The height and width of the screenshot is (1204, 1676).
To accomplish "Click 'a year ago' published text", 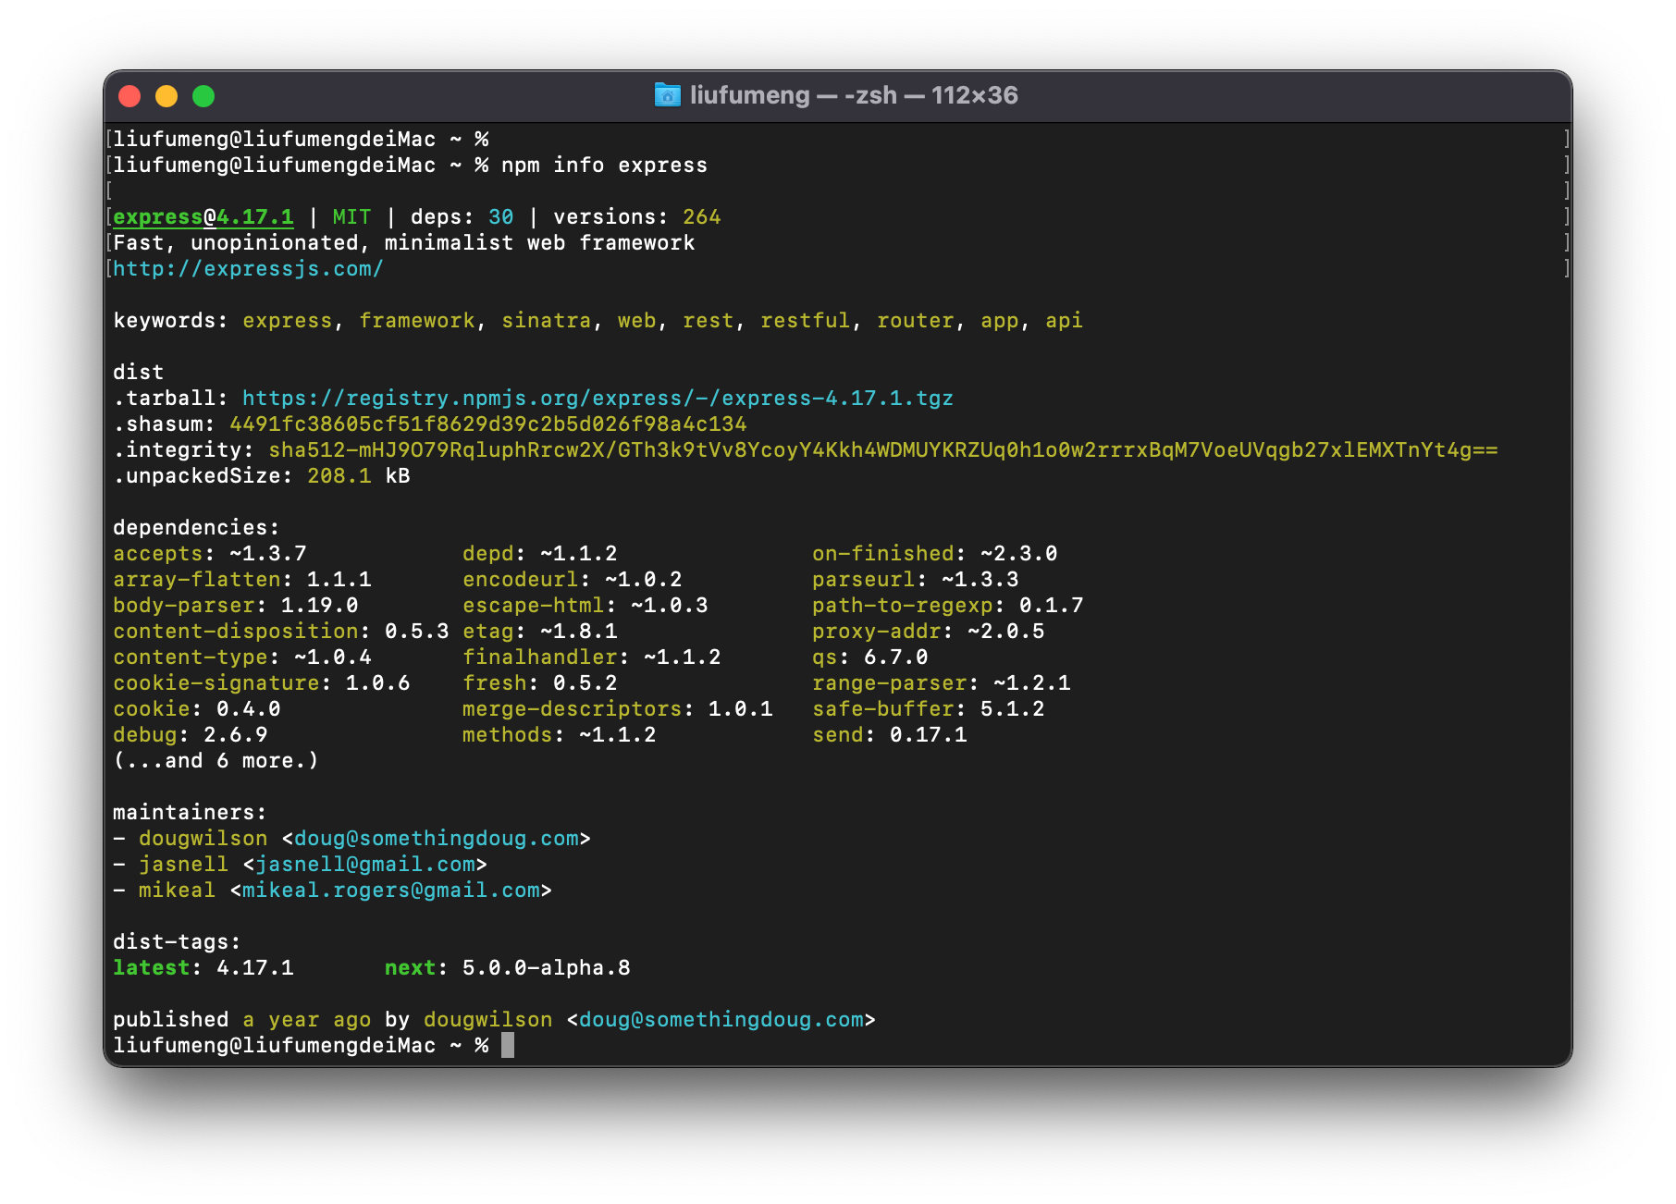I will coord(306,1020).
